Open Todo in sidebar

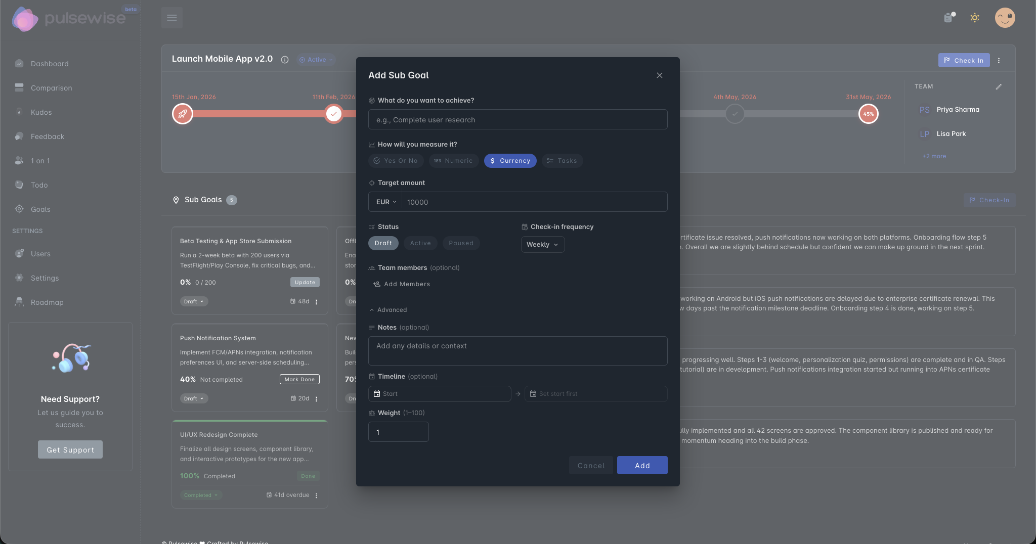point(39,185)
